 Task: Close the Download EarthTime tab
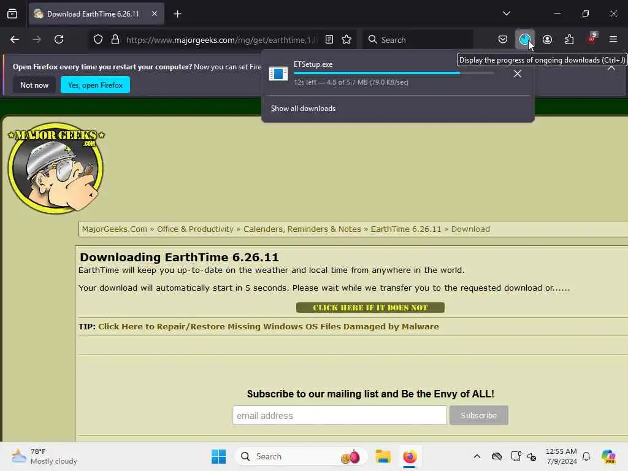(155, 13)
